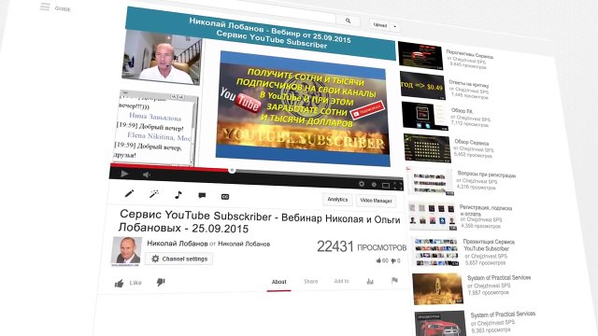
Task: Play the video with the play button
Action: click(124, 174)
